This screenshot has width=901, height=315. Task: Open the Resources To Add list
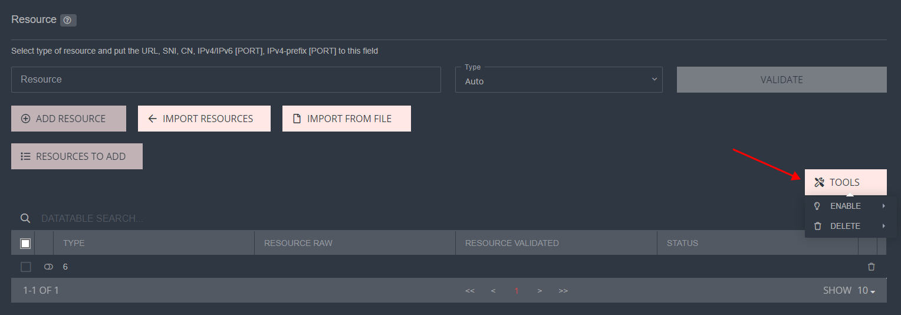tap(77, 156)
